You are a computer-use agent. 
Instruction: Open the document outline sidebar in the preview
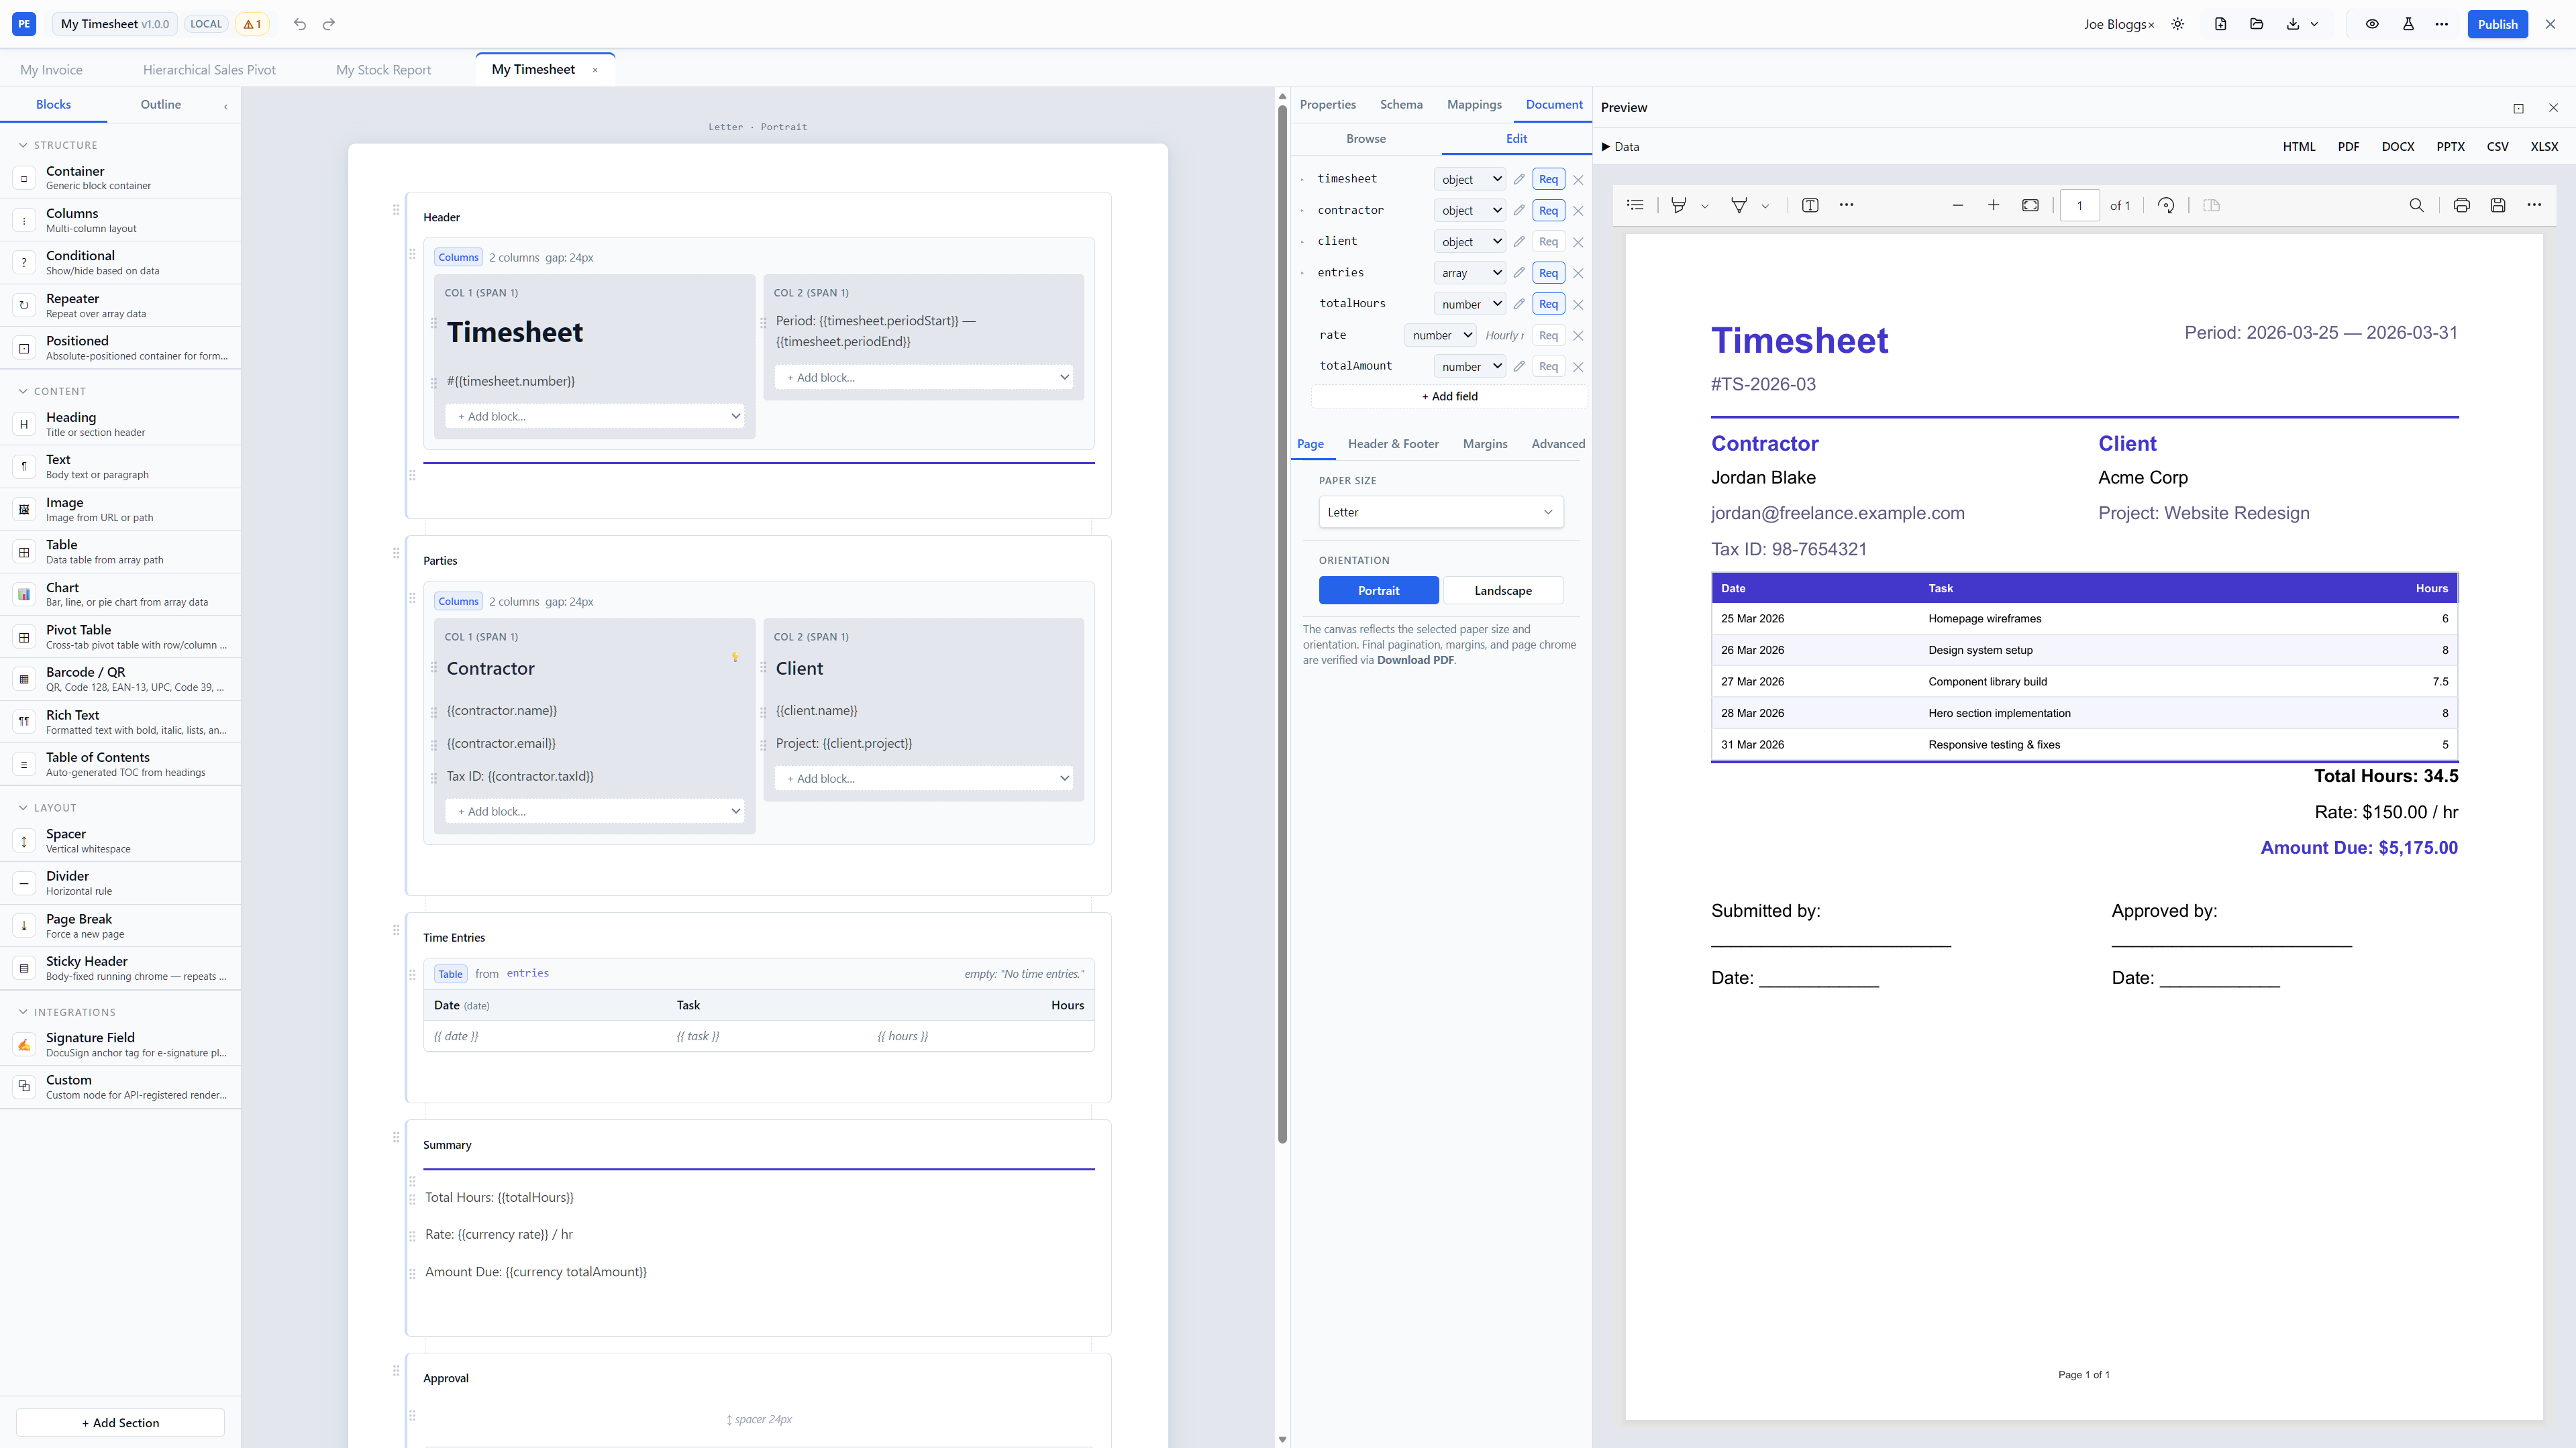tap(1636, 205)
